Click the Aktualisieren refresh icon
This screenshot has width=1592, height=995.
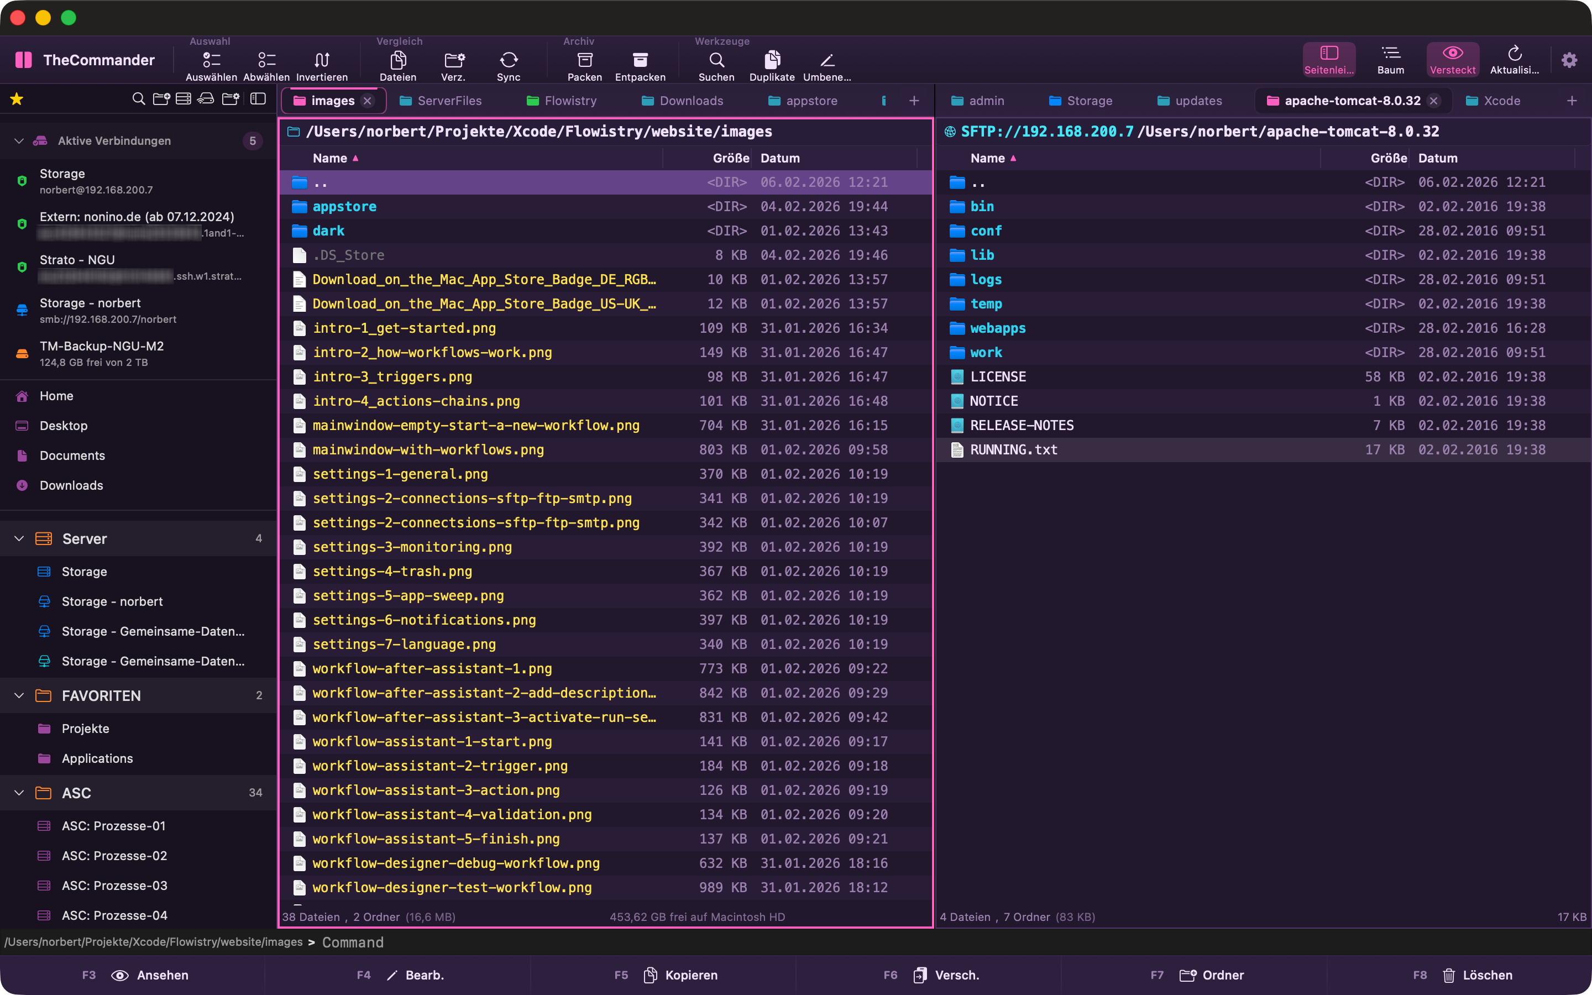1514,54
